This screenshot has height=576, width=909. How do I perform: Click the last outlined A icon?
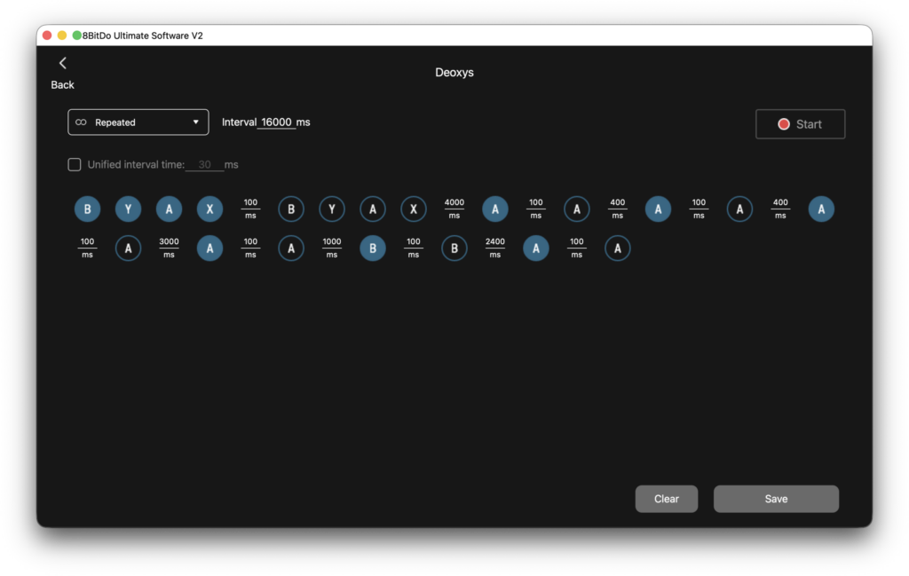(x=618, y=249)
